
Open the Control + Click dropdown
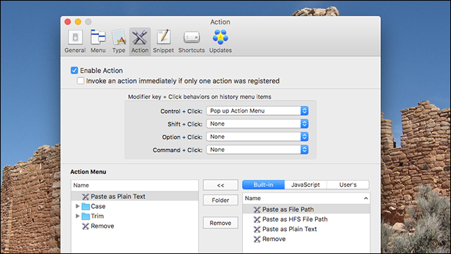pyautogui.click(x=257, y=111)
